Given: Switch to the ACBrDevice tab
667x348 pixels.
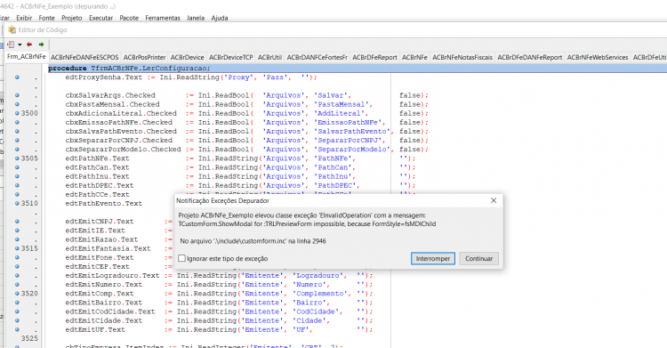Looking at the screenshot, I should point(187,57).
